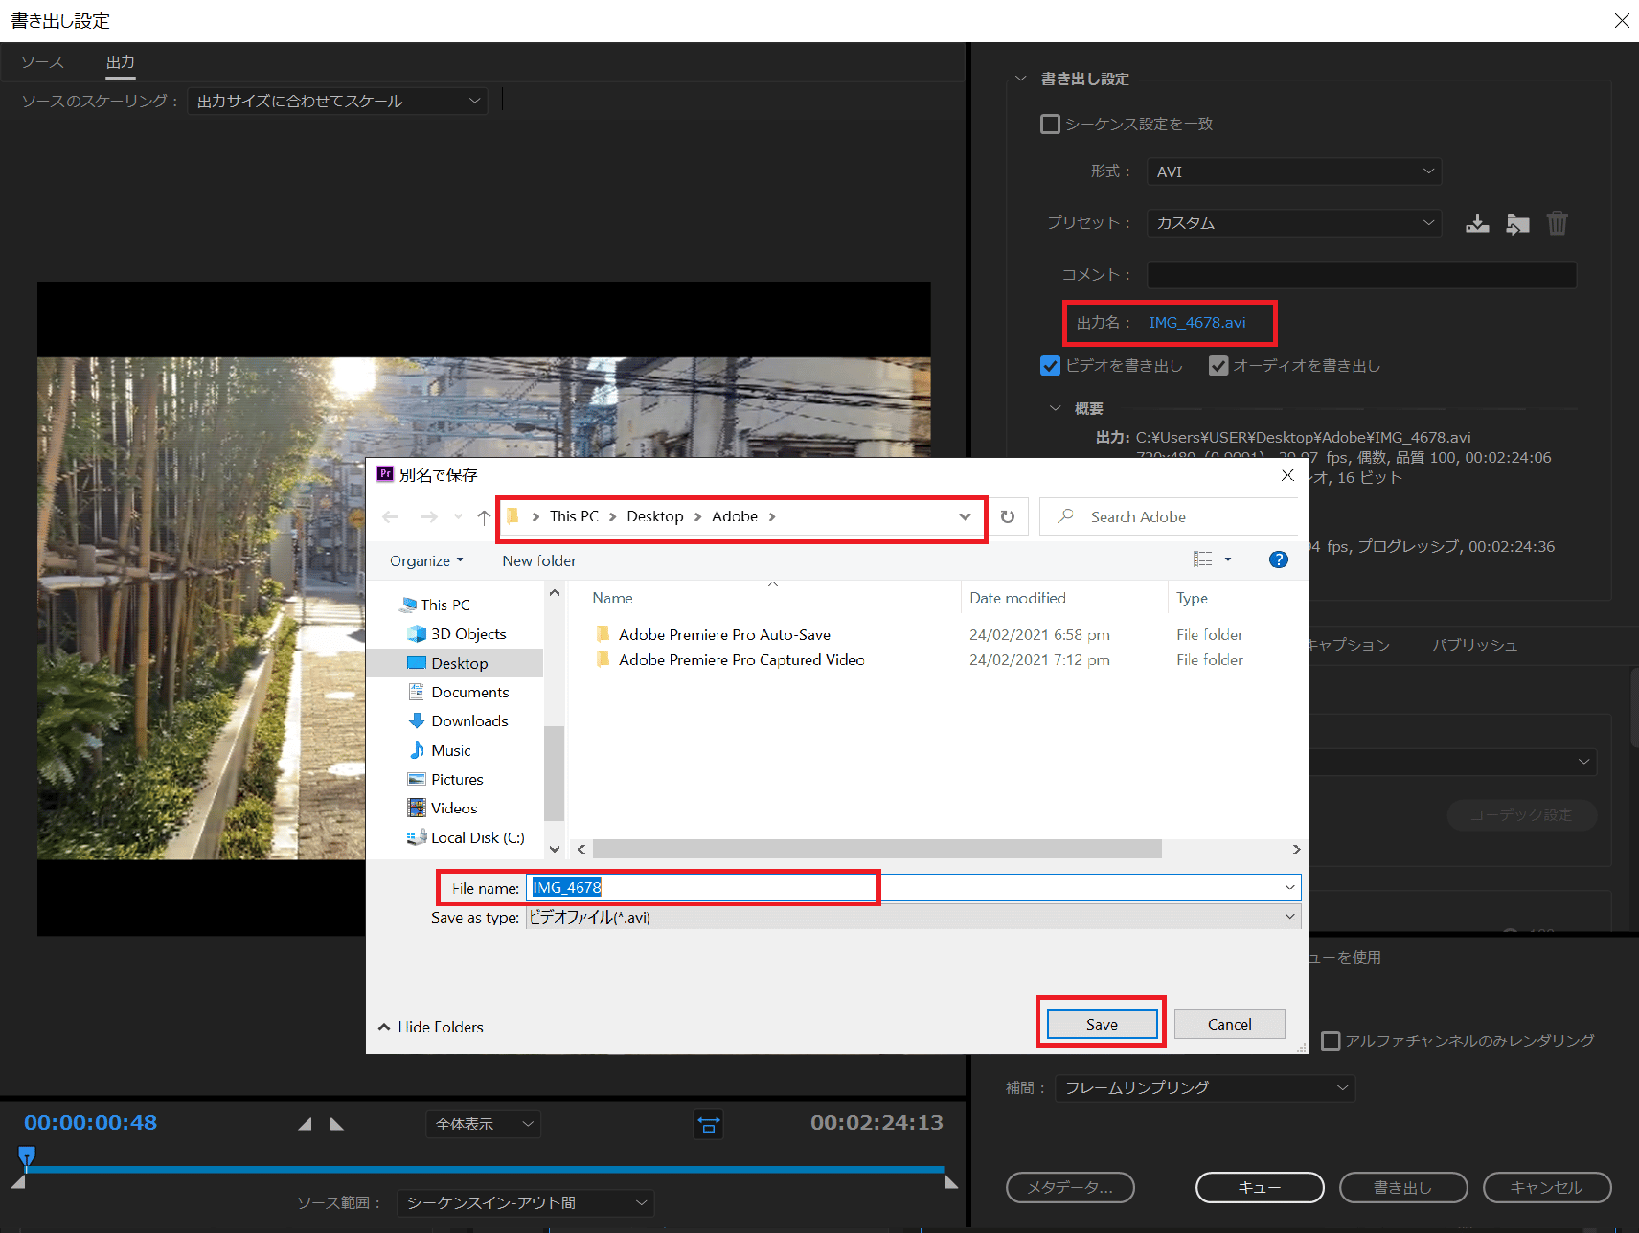Viewport: 1639px width, 1233px height.
Task: Open source range dropdown
Action: (526, 1202)
